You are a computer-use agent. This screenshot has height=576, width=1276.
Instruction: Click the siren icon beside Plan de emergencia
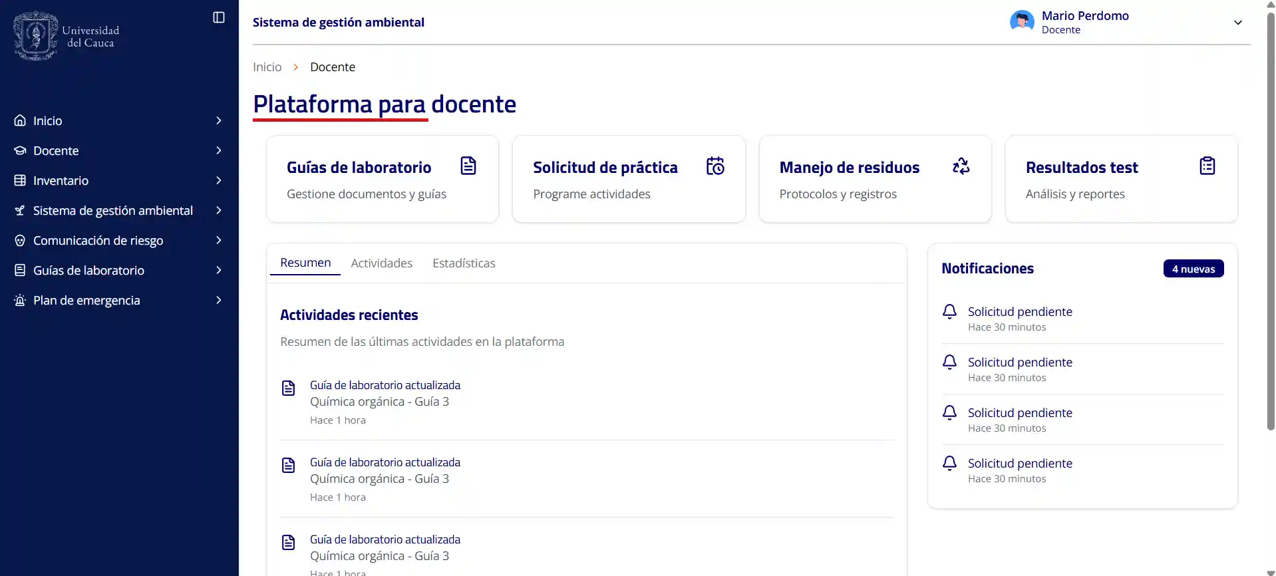coord(20,300)
